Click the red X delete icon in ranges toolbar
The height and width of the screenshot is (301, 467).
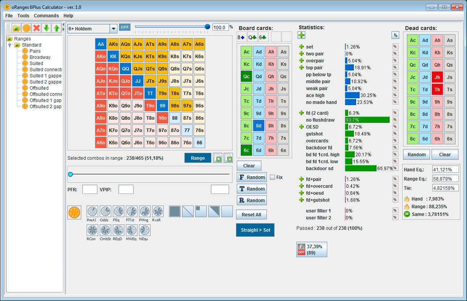37,28
